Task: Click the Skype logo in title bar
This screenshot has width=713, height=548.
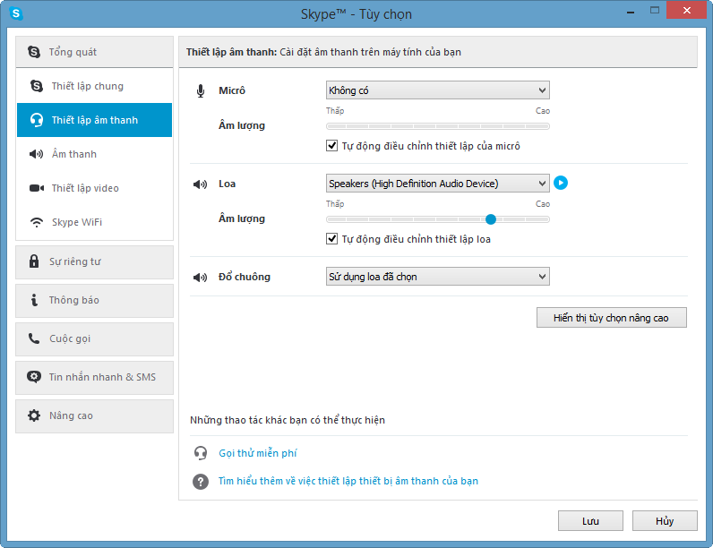Action: click(x=16, y=13)
